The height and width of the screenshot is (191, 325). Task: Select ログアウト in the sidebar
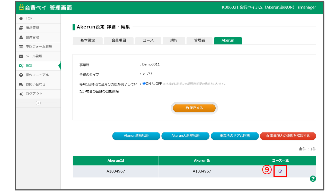[x=34, y=94]
